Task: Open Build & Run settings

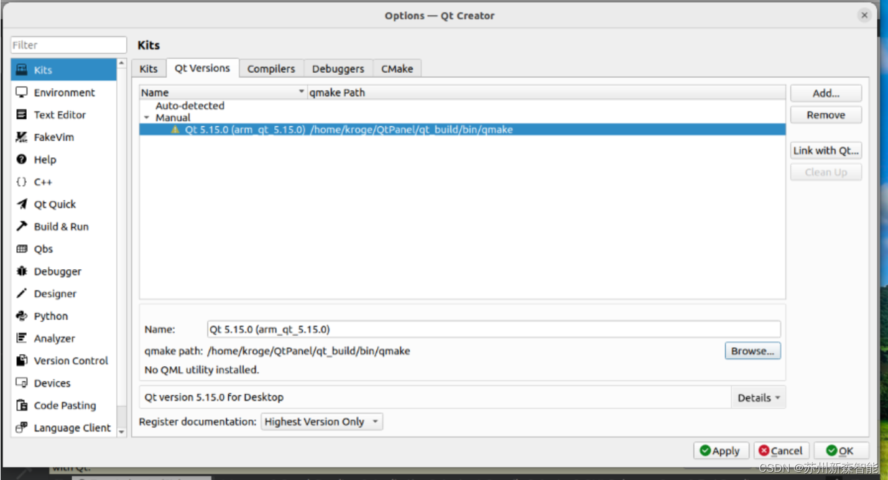Action: [62, 226]
